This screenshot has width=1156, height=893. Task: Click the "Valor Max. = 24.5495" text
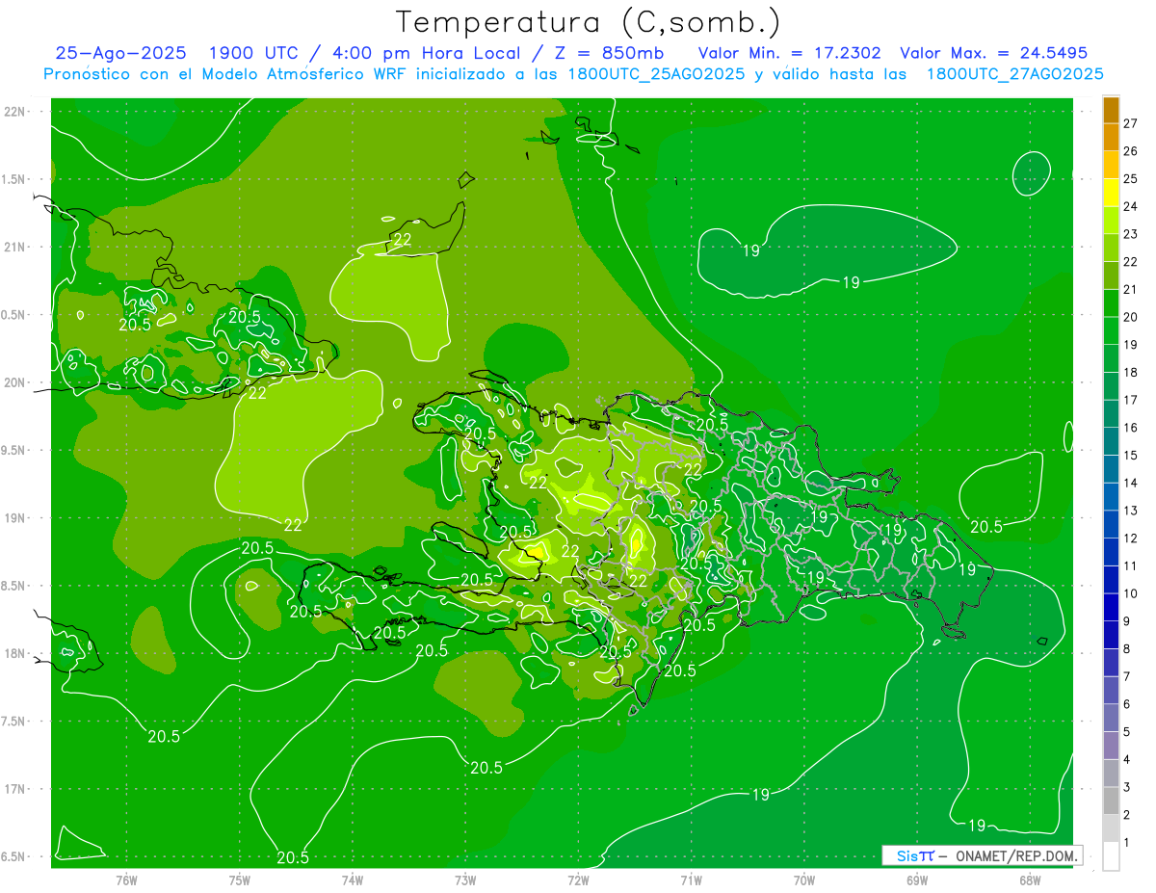(993, 54)
